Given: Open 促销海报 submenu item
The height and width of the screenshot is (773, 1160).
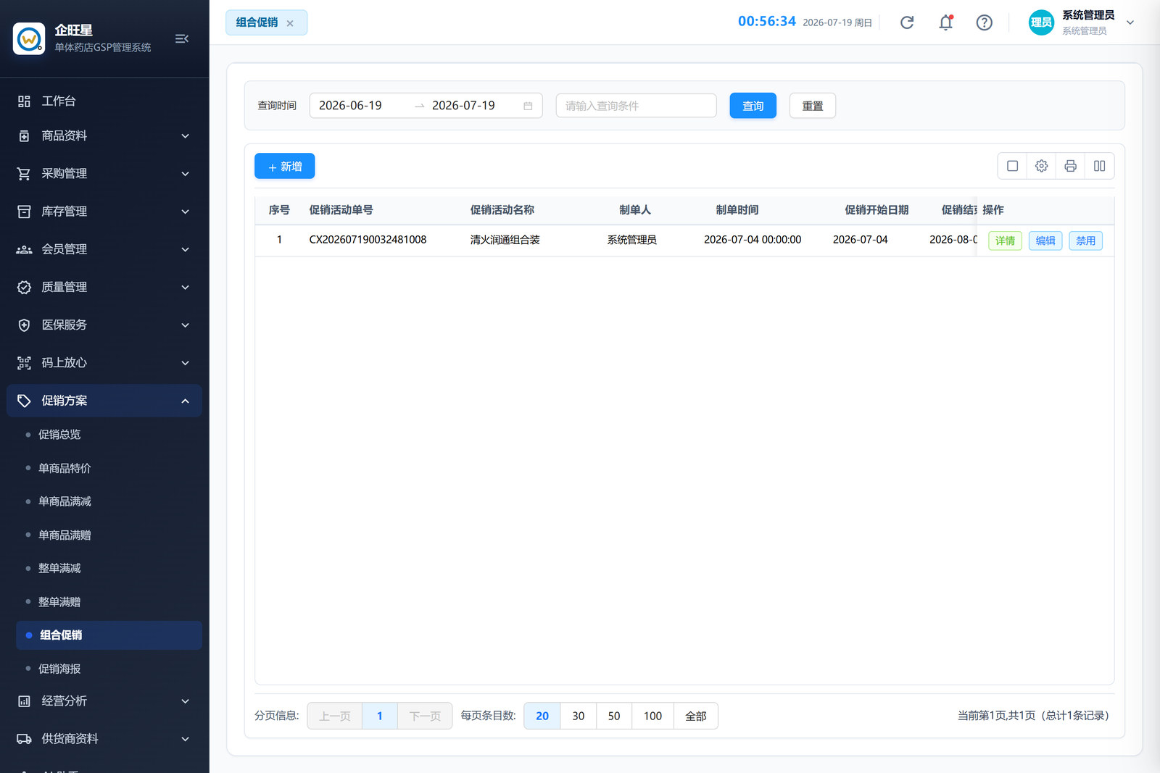Looking at the screenshot, I should coord(109,669).
